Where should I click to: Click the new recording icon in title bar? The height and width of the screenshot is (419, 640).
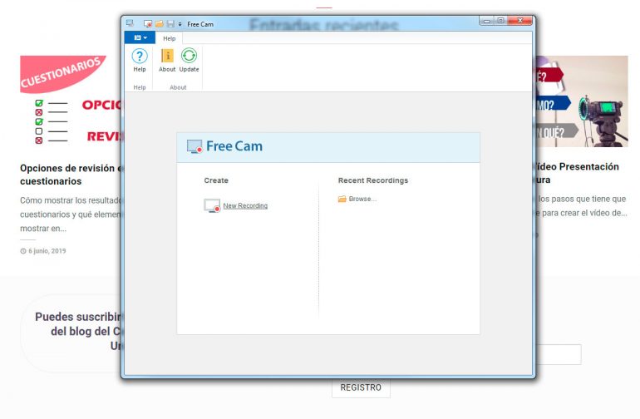[x=148, y=23]
